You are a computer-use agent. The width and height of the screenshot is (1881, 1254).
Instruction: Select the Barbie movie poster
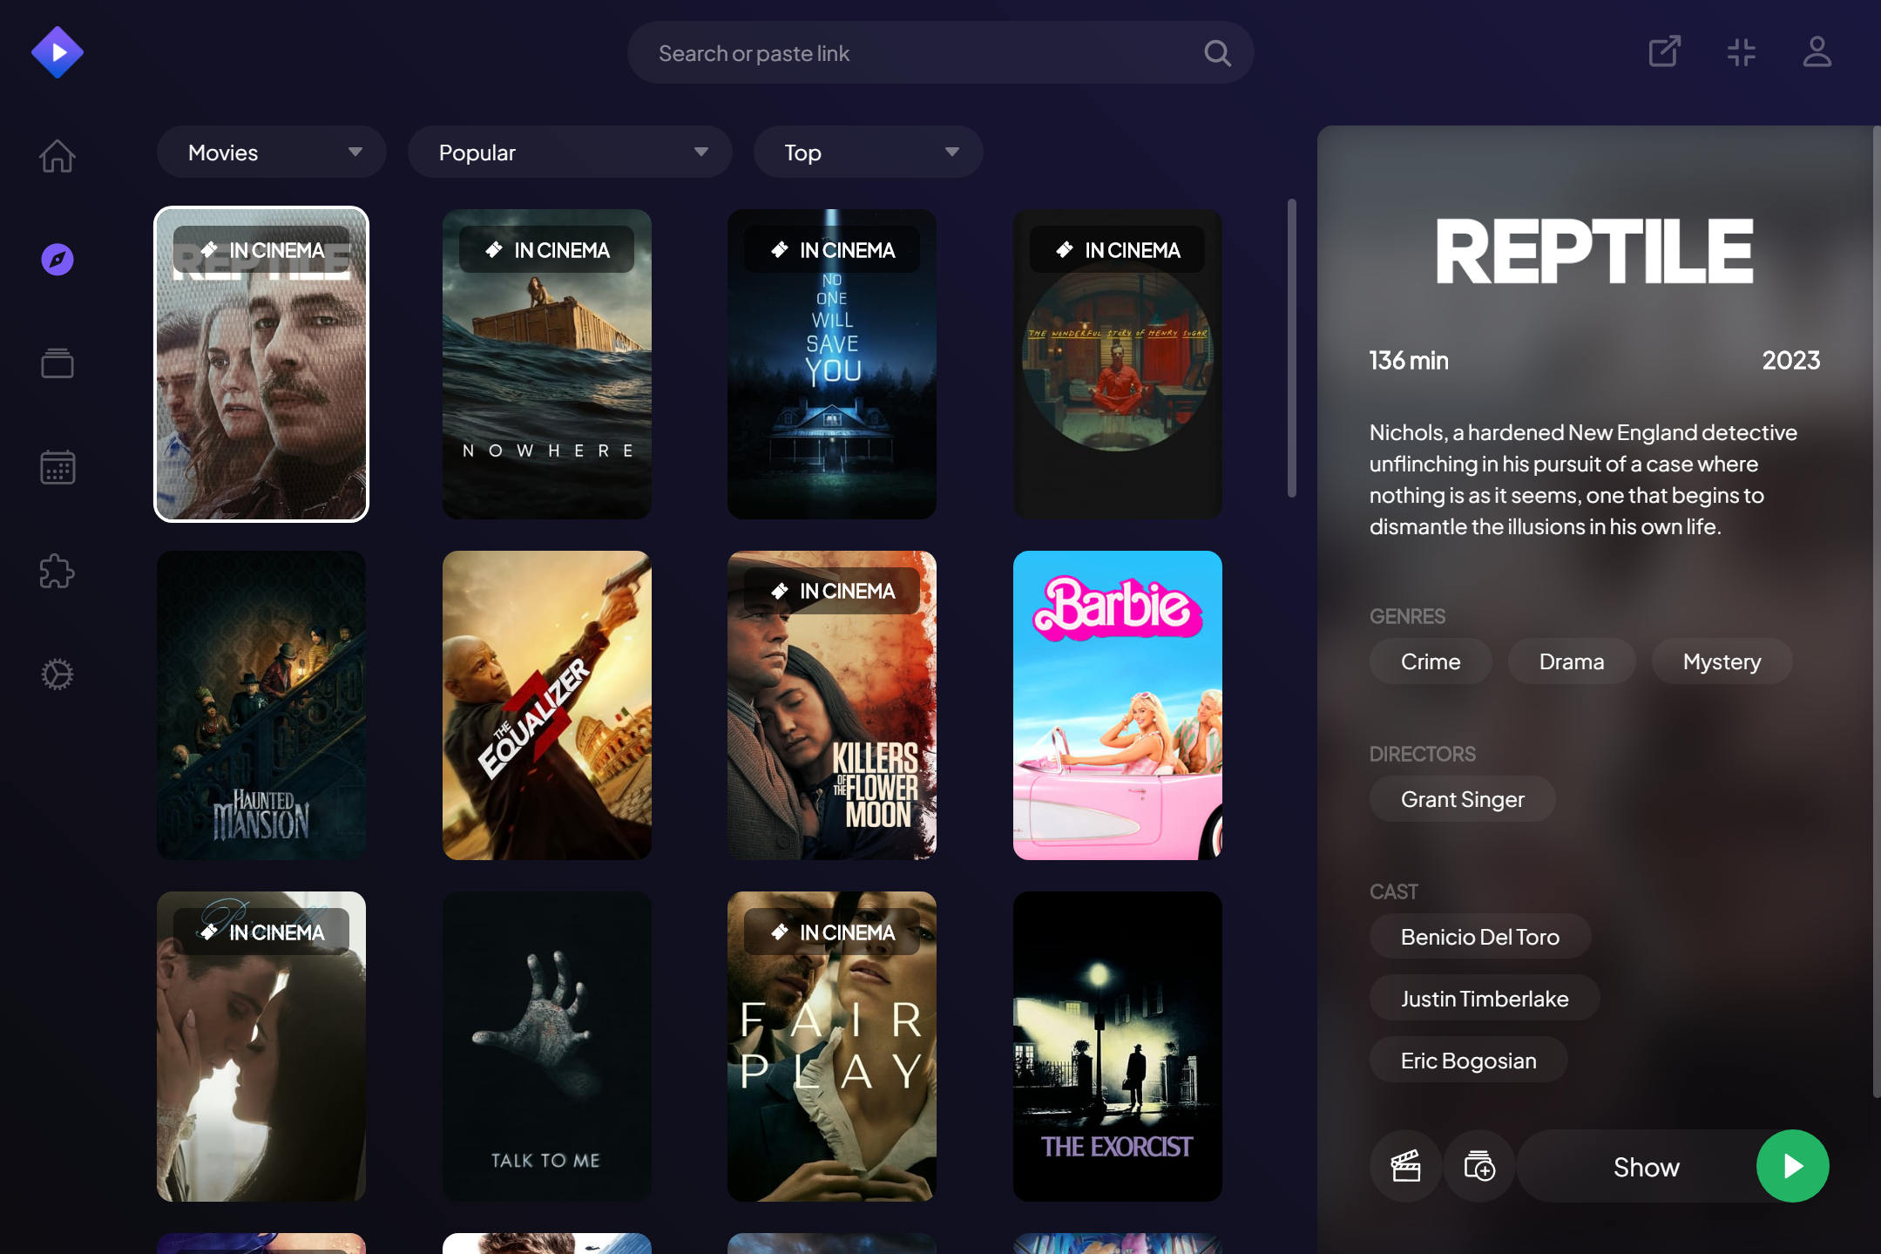(x=1117, y=705)
